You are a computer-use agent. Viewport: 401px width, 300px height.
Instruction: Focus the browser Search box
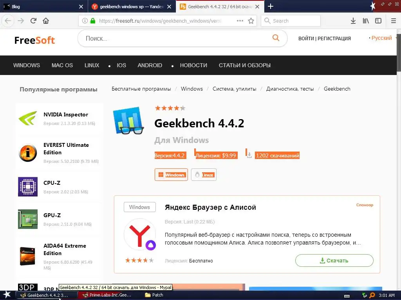[291, 21]
